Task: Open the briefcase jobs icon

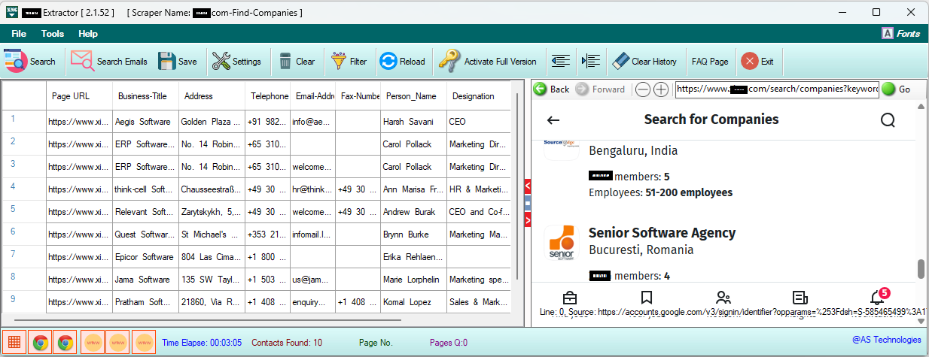Action: tap(570, 298)
